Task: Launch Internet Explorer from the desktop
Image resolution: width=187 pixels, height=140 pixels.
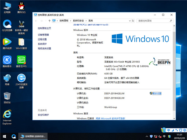Action: coord(7,117)
